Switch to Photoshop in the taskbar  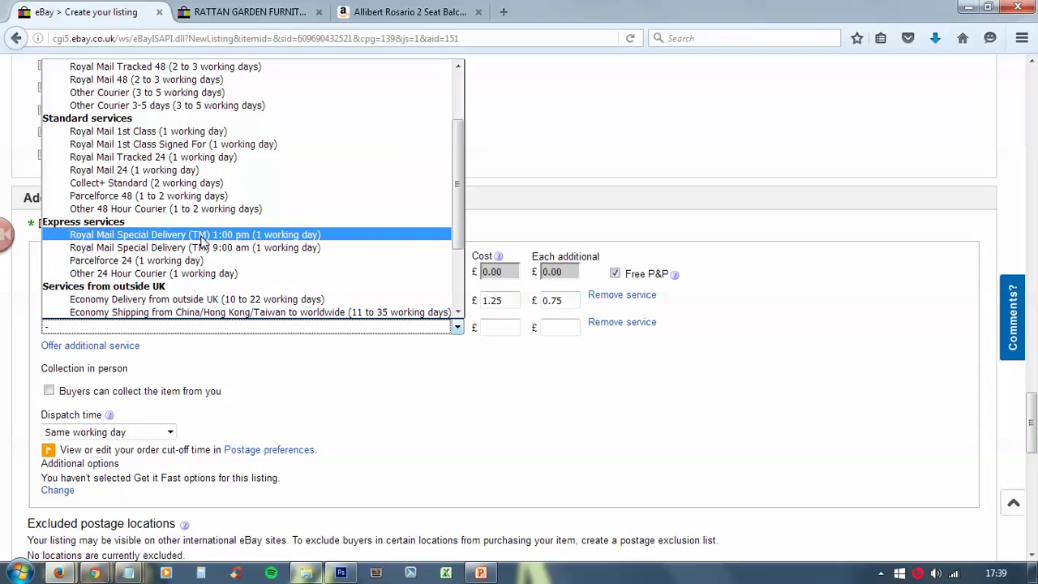(341, 573)
